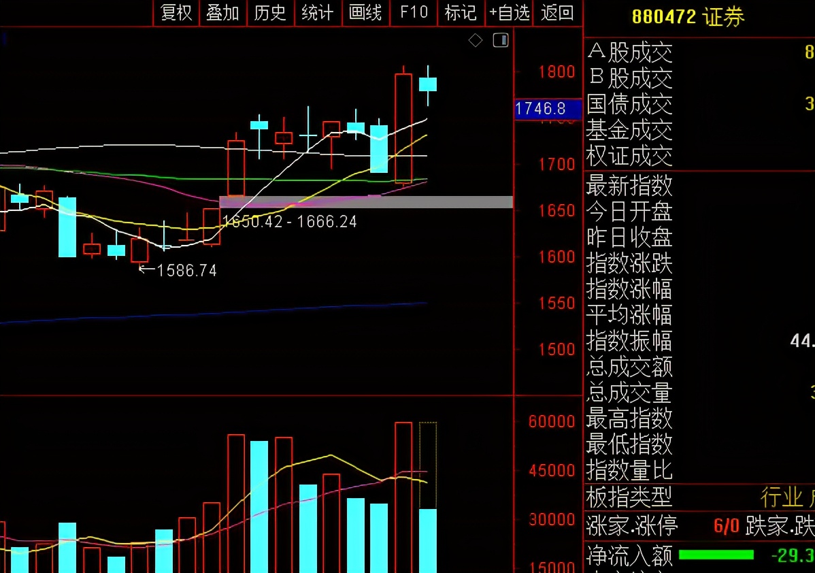Click the 板指类型 label
This screenshot has width=815, height=573.
629,497
